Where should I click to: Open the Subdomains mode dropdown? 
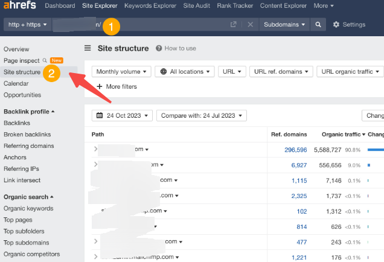pyautogui.click(x=284, y=25)
